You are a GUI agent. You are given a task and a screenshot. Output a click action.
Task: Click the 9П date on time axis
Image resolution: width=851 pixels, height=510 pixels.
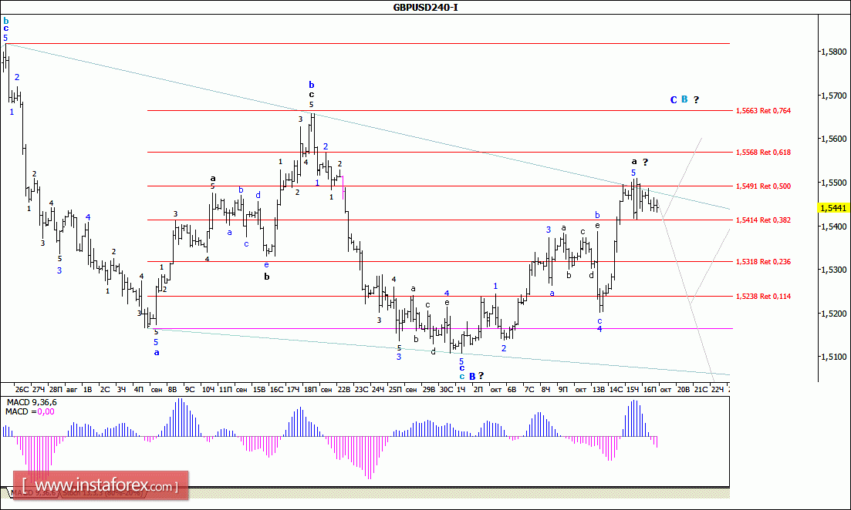[x=562, y=389]
